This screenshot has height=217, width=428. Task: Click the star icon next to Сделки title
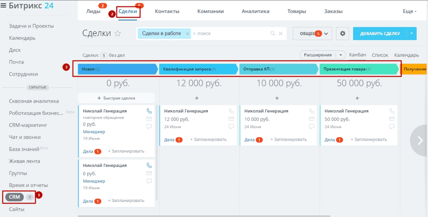[x=118, y=34]
